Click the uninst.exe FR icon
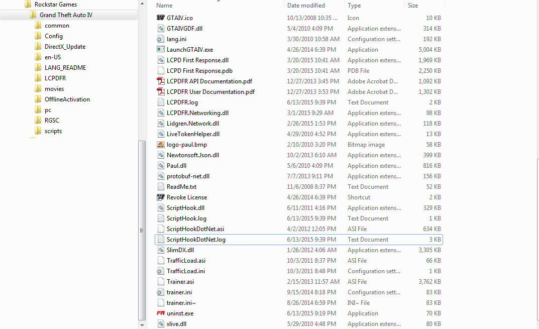Screen dimensions: 539x329 pos(161,313)
